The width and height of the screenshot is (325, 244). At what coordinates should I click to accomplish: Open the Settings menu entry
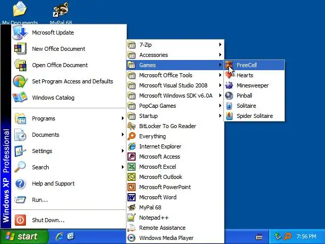click(69, 151)
